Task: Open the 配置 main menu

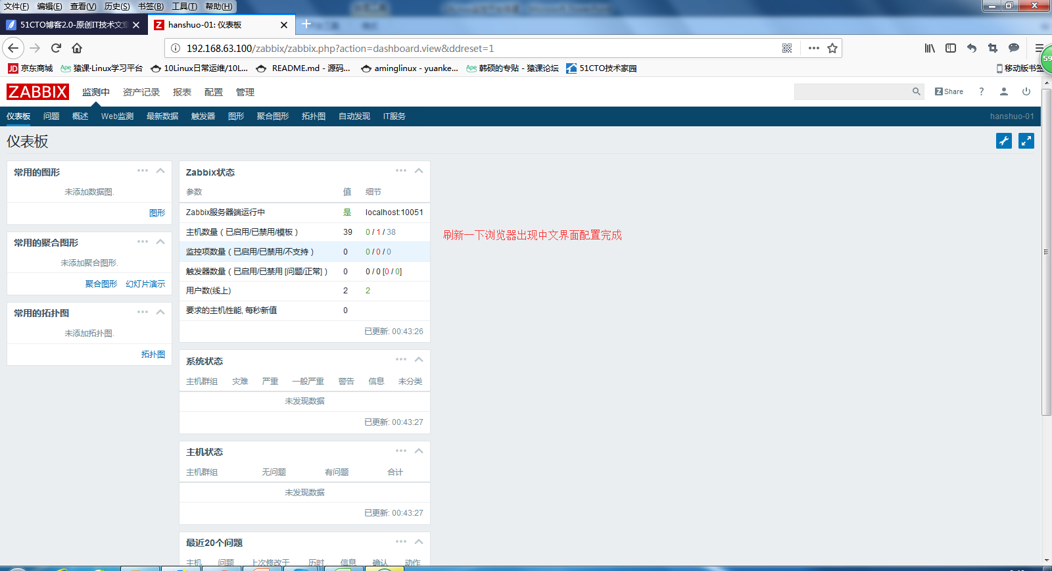Action: 214,92
